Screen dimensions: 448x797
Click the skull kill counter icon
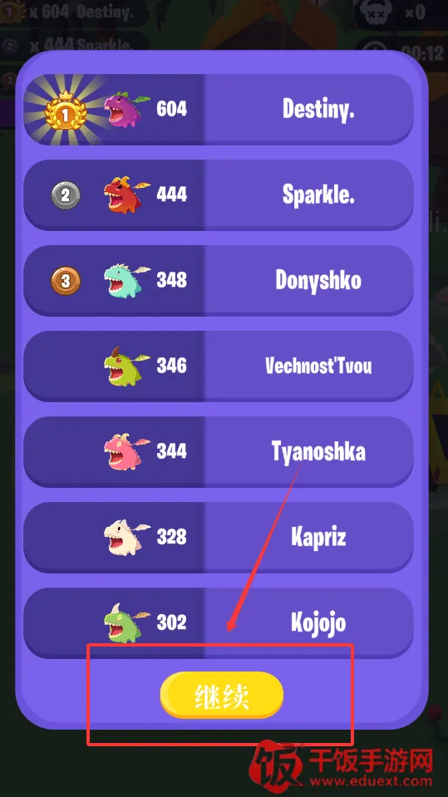378,12
